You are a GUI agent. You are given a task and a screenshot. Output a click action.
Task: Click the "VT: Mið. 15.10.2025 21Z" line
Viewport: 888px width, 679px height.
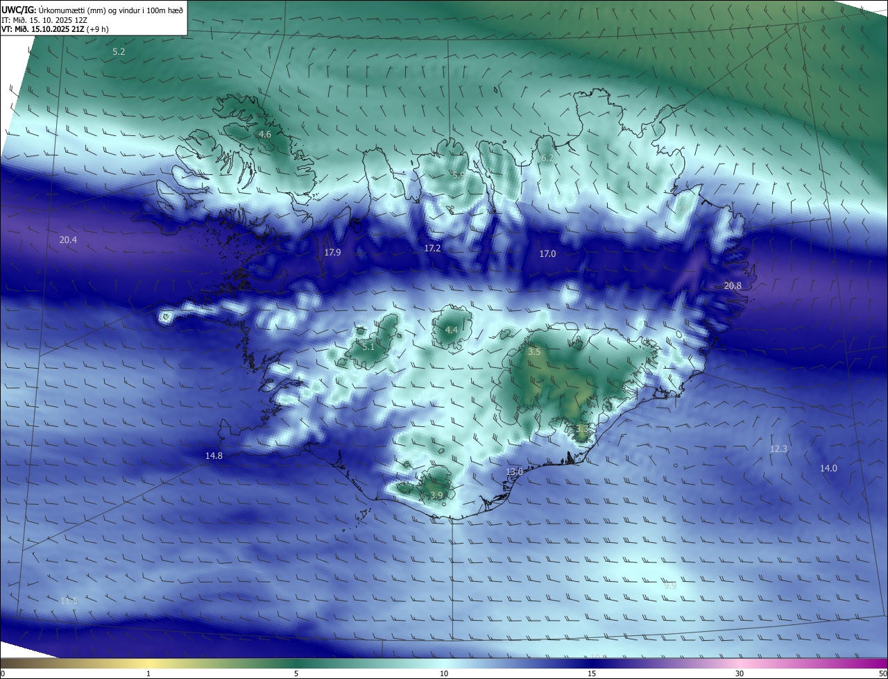(x=55, y=29)
